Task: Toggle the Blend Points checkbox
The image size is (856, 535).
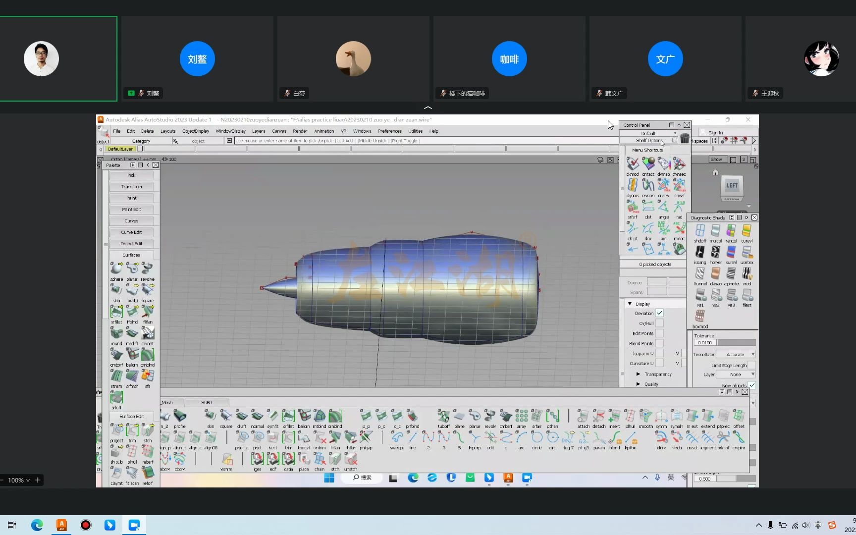Action: pyautogui.click(x=659, y=343)
